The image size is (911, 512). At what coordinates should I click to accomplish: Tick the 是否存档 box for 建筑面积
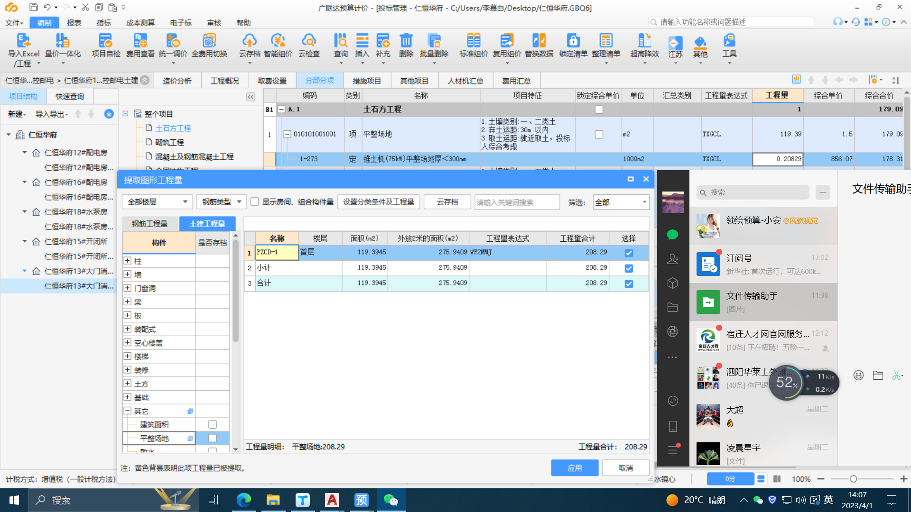(213, 425)
